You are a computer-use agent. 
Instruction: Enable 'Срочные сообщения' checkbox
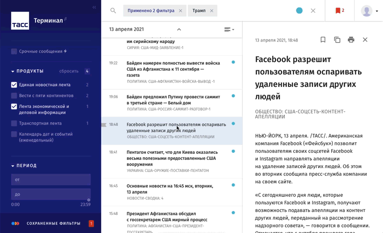[14, 52]
